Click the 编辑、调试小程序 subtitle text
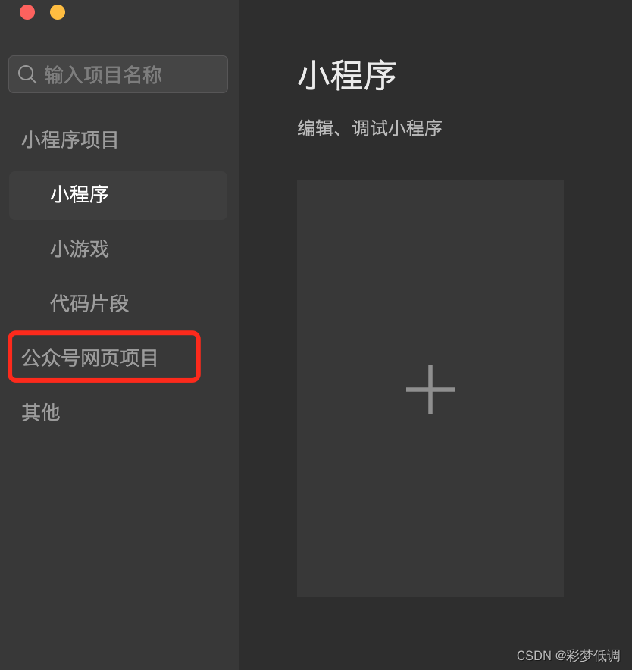 (370, 128)
